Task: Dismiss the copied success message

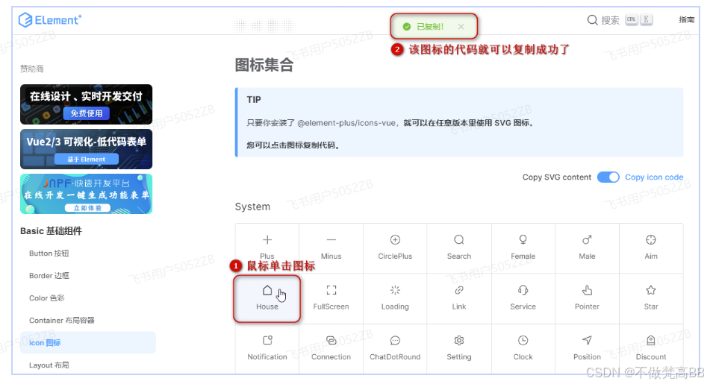Action: (x=461, y=27)
